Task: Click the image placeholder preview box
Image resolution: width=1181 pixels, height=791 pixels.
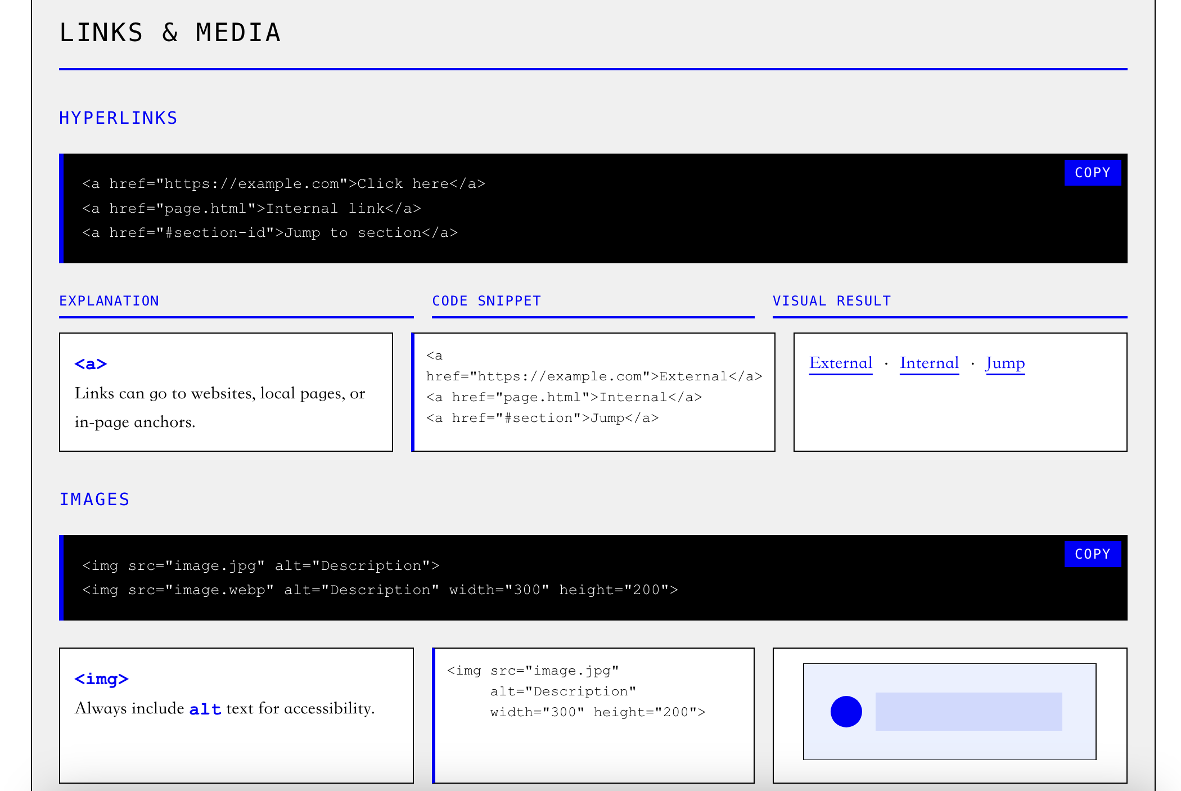Action: pyautogui.click(x=950, y=711)
